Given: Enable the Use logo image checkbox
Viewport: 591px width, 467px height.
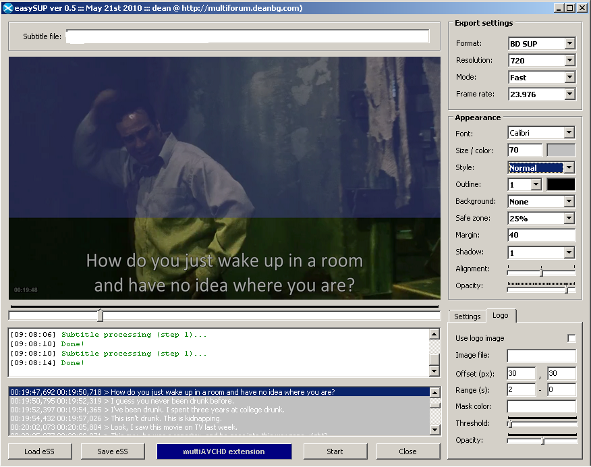Looking at the screenshot, I should click(x=571, y=338).
